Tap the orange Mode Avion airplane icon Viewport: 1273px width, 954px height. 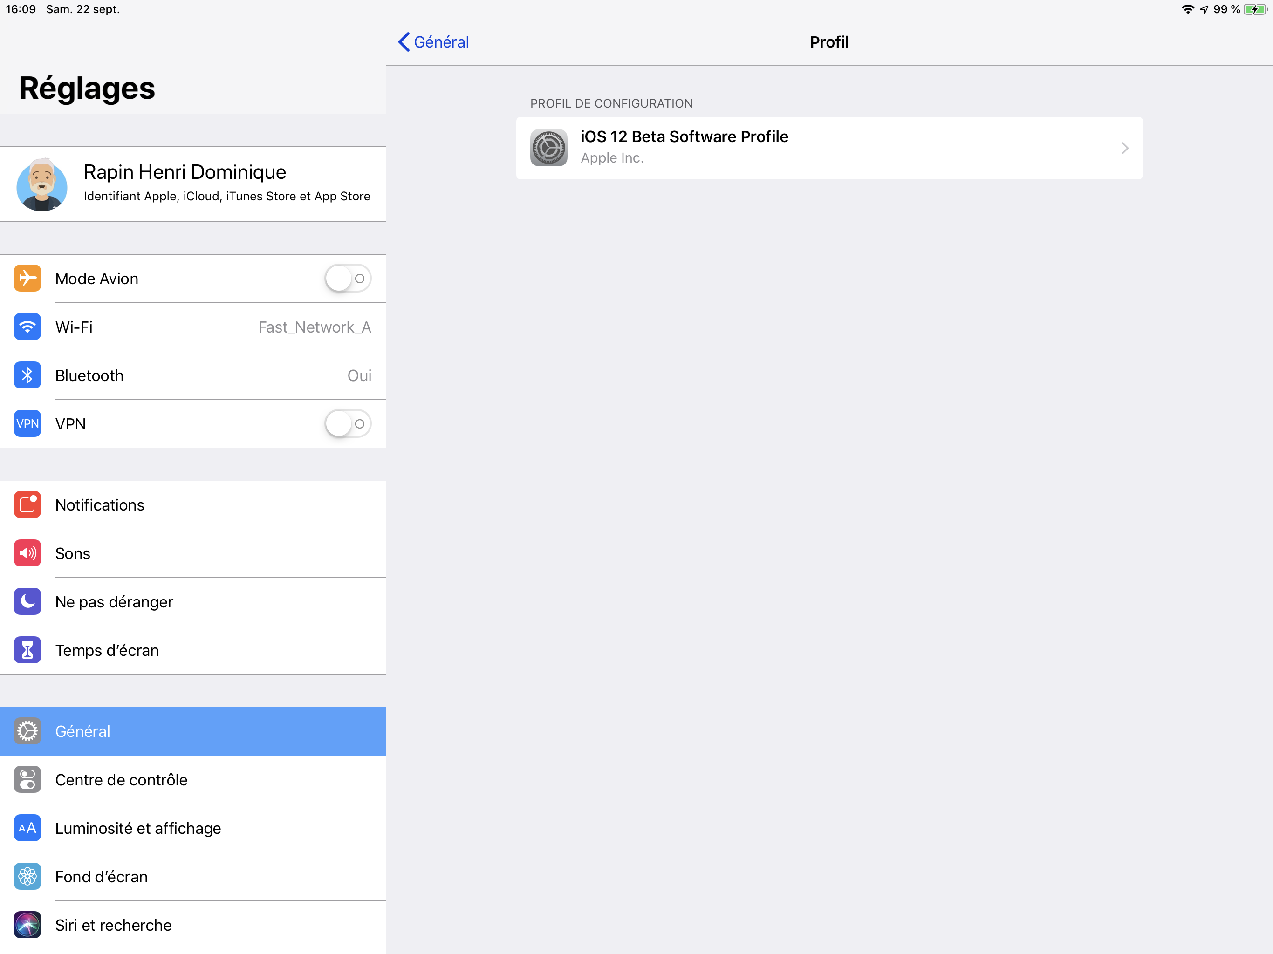[x=27, y=279]
